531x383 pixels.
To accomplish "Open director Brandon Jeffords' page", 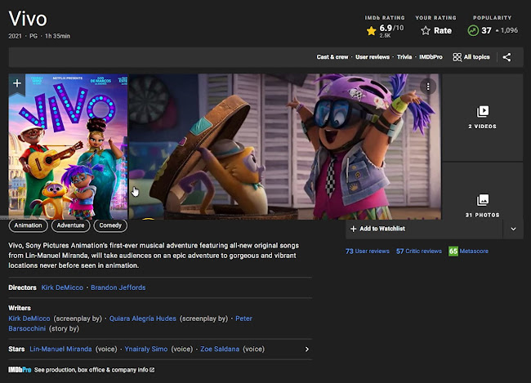I will (x=118, y=287).
